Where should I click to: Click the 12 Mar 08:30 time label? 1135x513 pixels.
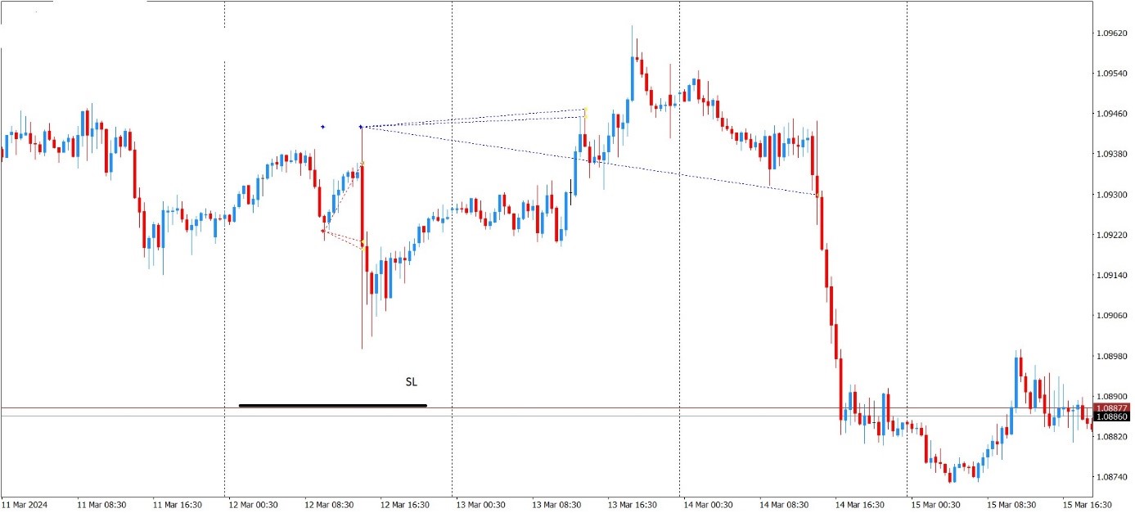point(330,505)
